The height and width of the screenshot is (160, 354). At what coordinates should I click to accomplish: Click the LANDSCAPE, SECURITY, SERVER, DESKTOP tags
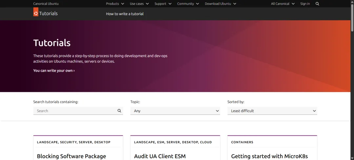point(74,142)
